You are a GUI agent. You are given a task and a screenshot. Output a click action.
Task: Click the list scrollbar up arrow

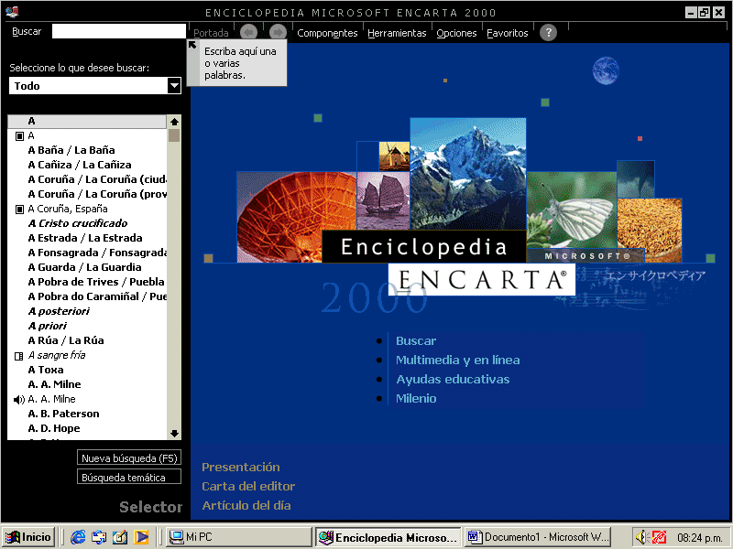[x=174, y=122]
